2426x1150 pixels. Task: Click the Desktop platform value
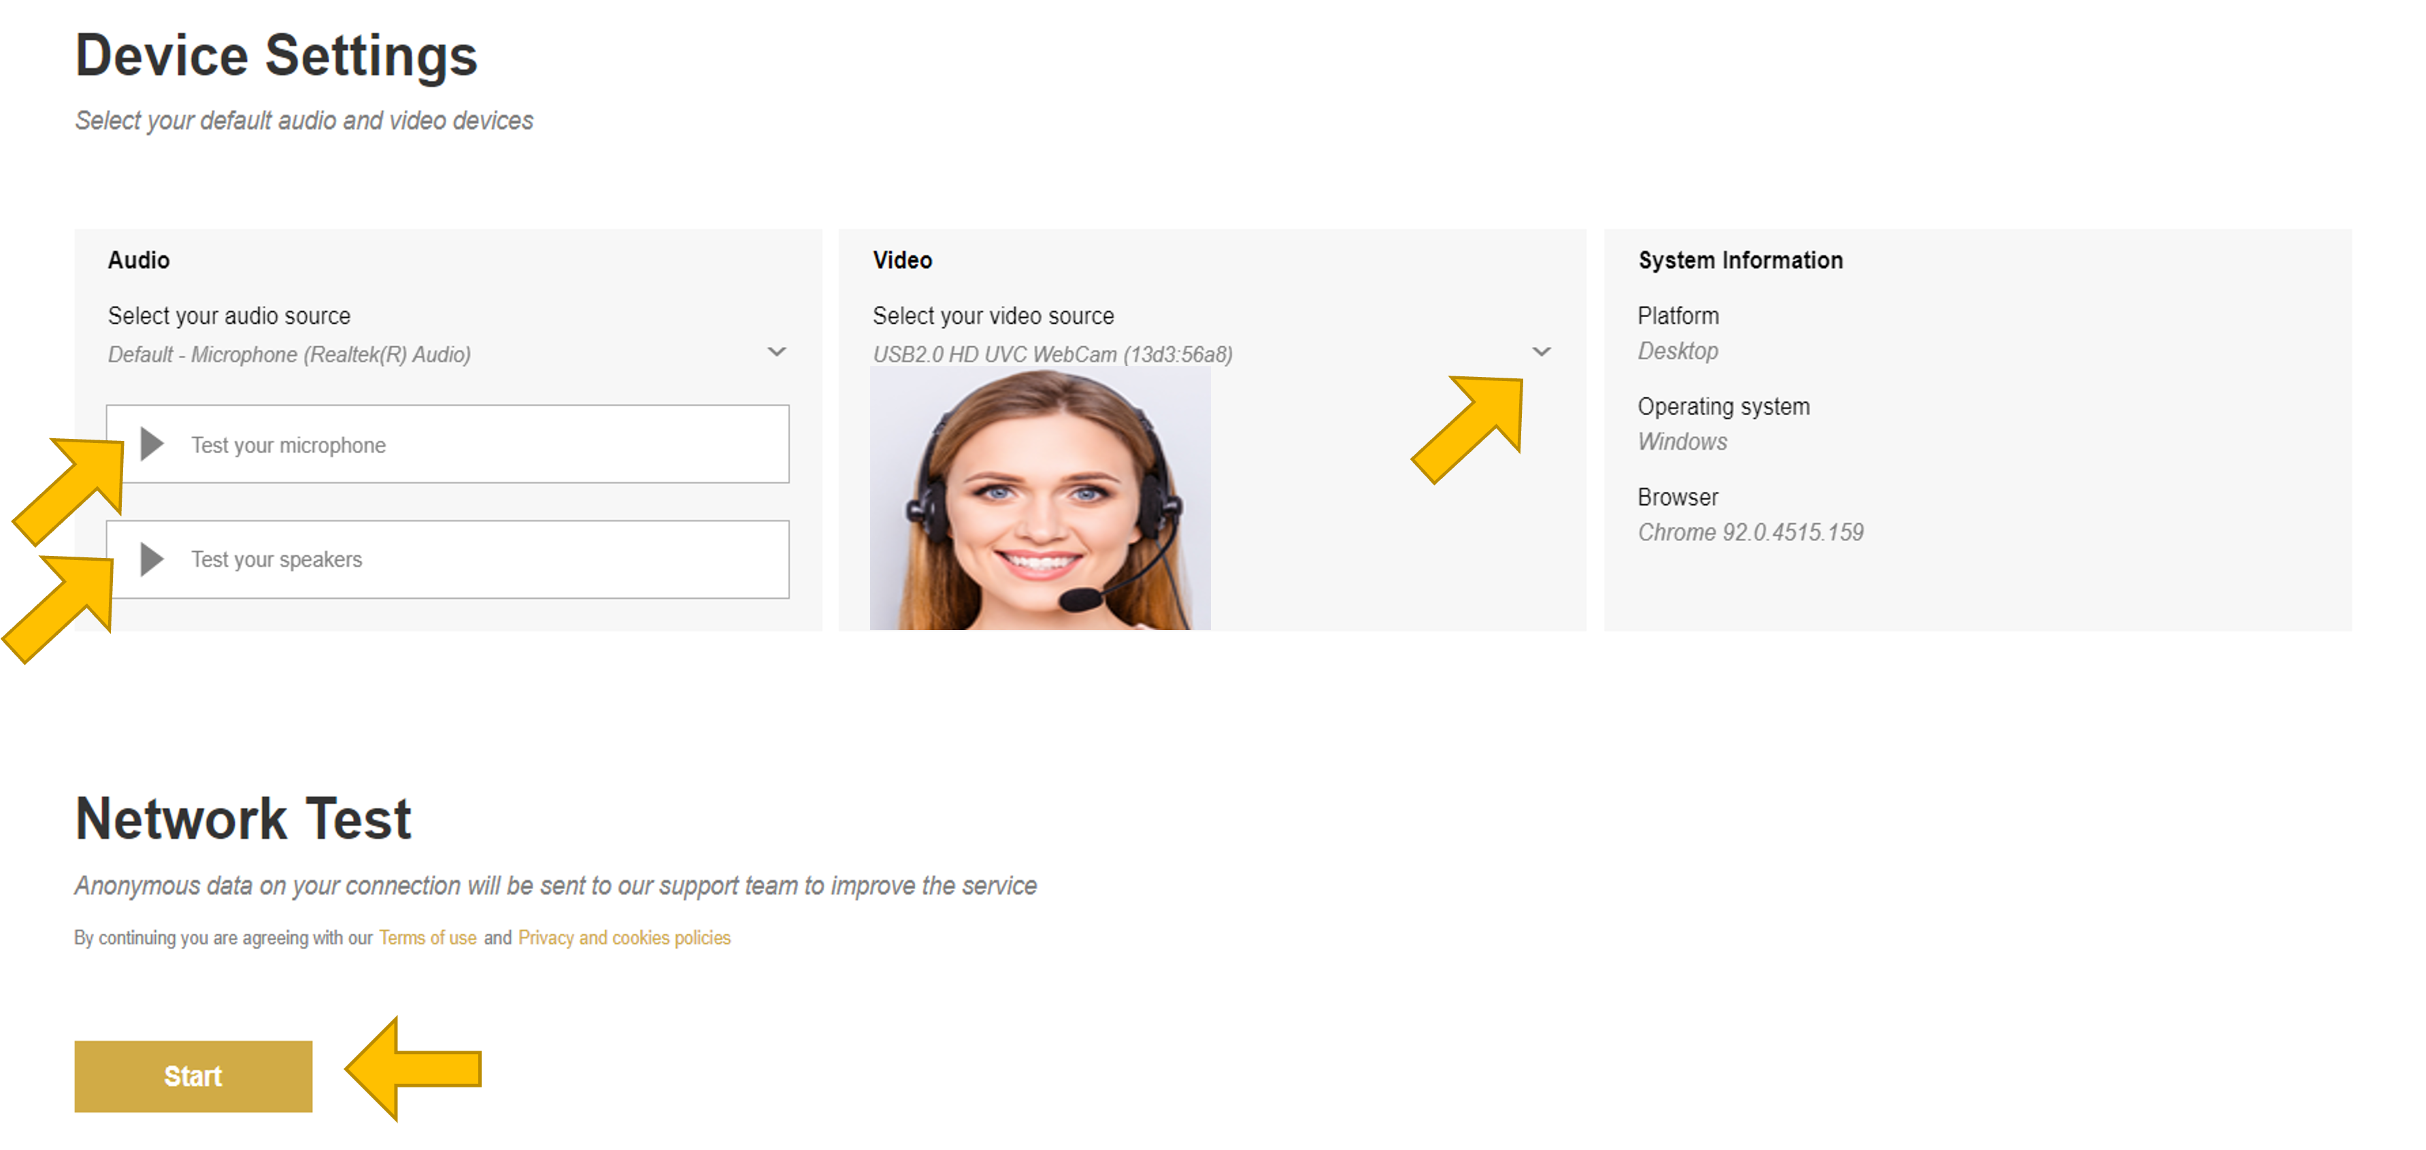click(x=1677, y=350)
